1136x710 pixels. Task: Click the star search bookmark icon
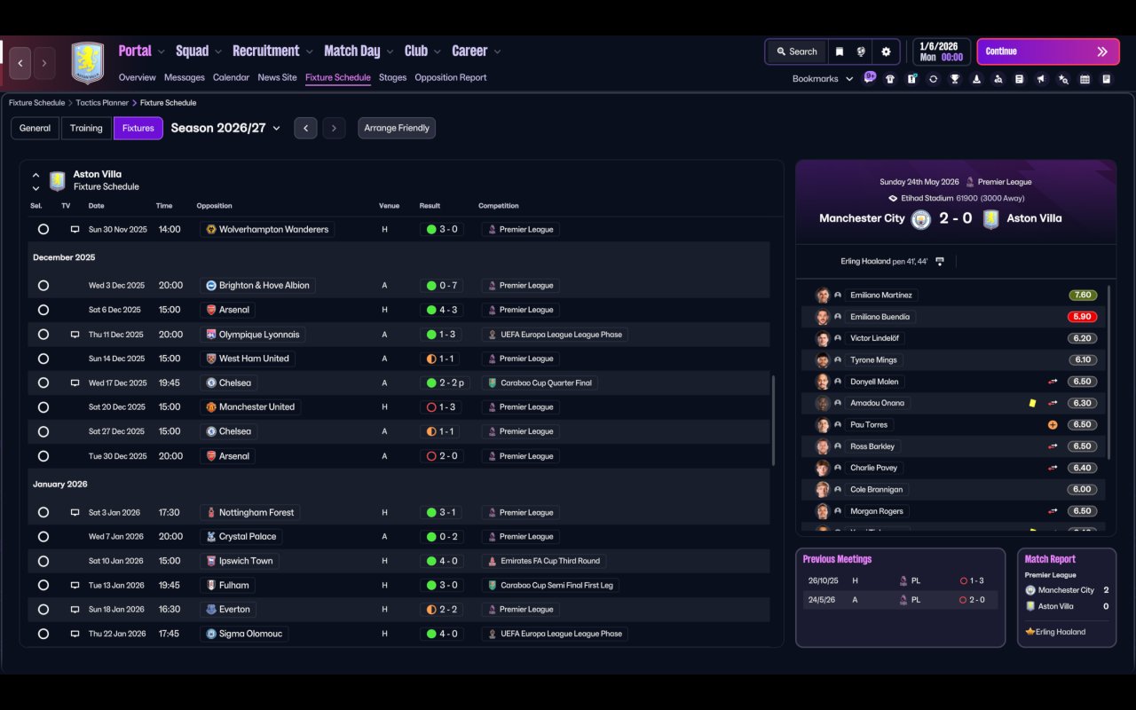point(1063,79)
